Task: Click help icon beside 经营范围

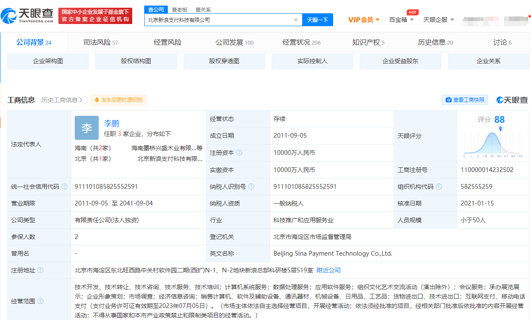Action: coord(40,301)
